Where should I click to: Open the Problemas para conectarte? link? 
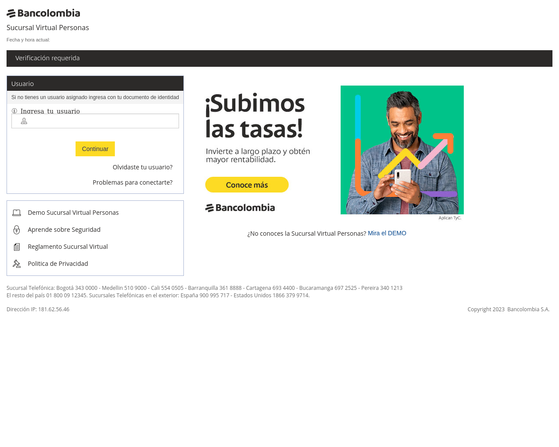coord(132,182)
